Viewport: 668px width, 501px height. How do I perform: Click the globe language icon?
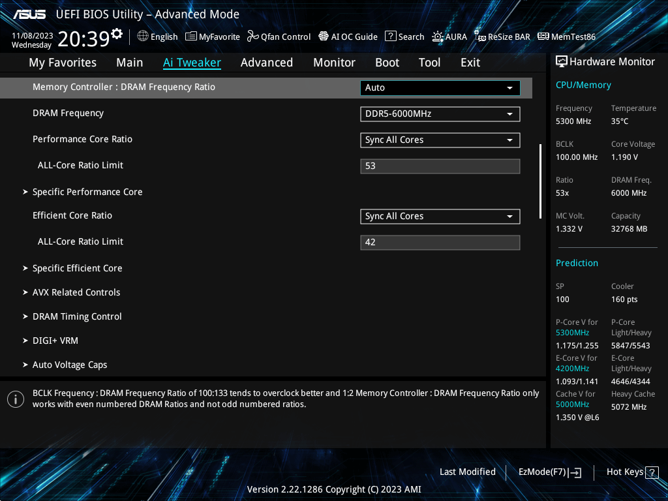(143, 37)
